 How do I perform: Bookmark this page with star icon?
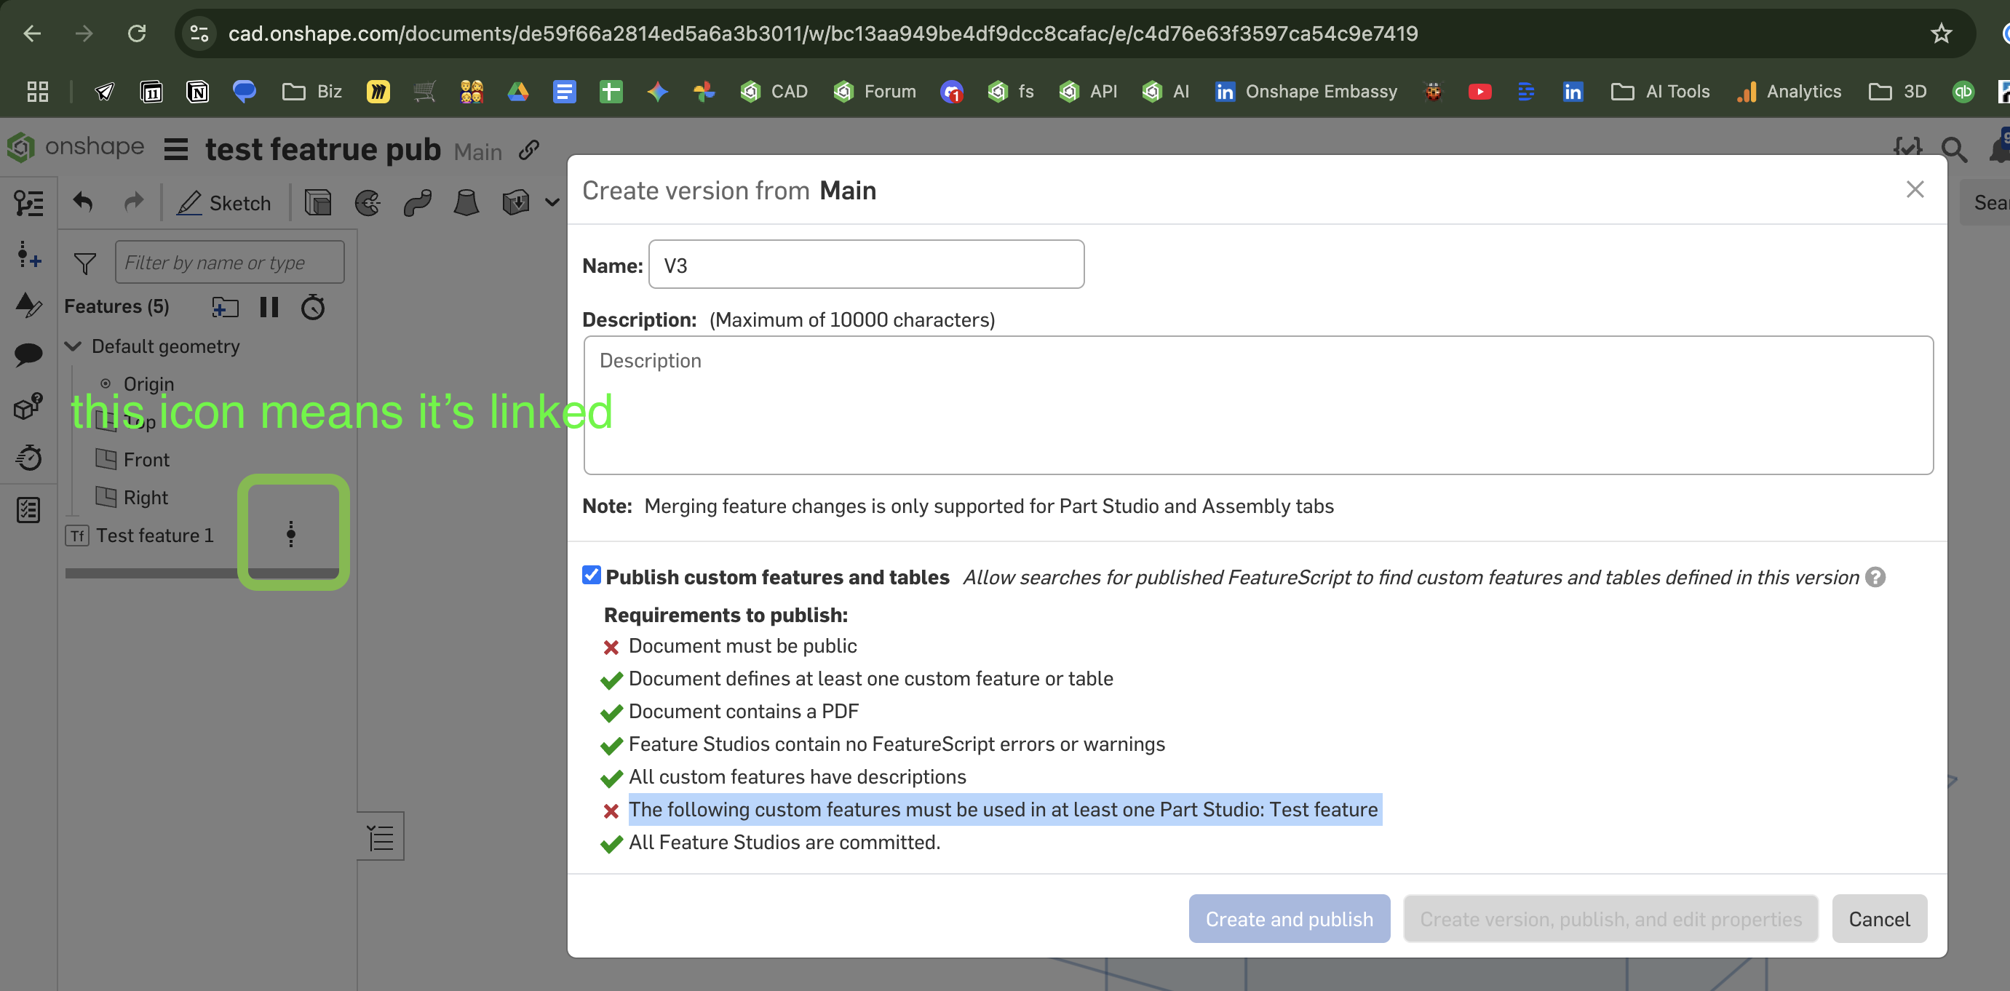[1941, 33]
